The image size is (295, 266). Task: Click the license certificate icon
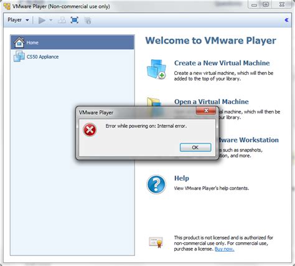pos(156,242)
